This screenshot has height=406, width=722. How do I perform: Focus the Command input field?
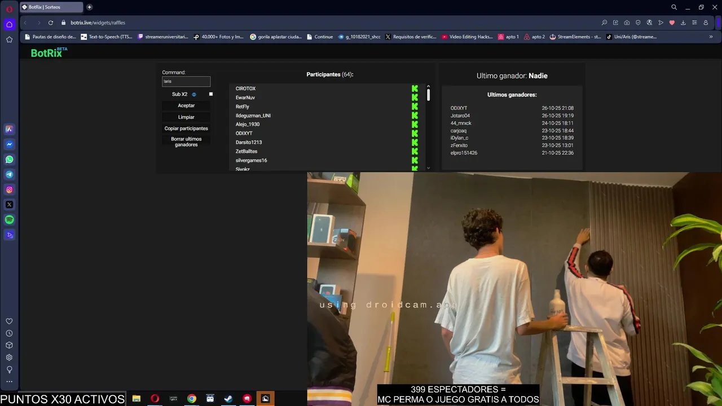pyautogui.click(x=186, y=81)
